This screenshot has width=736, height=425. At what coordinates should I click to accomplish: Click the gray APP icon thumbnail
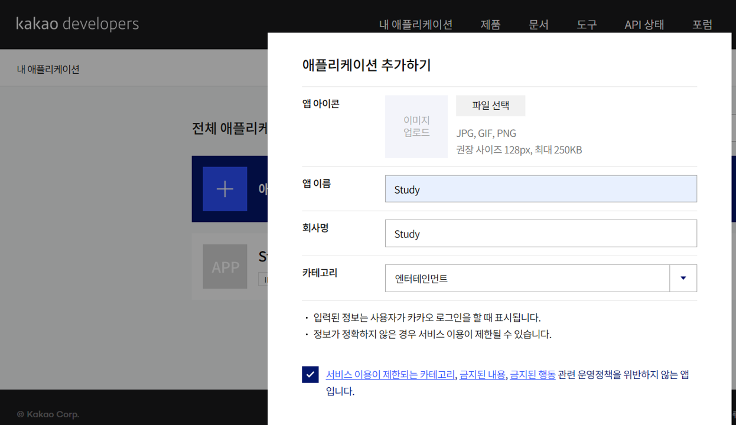pos(225,267)
